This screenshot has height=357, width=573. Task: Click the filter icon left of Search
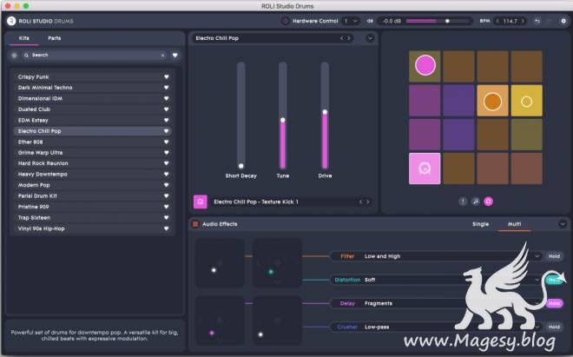click(14, 56)
